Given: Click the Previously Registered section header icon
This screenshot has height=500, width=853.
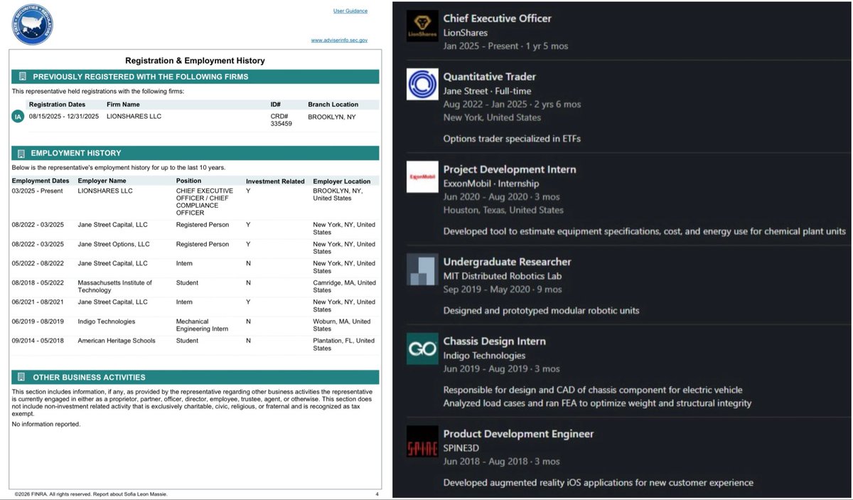Looking at the screenshot, I should tap(23, 76).
